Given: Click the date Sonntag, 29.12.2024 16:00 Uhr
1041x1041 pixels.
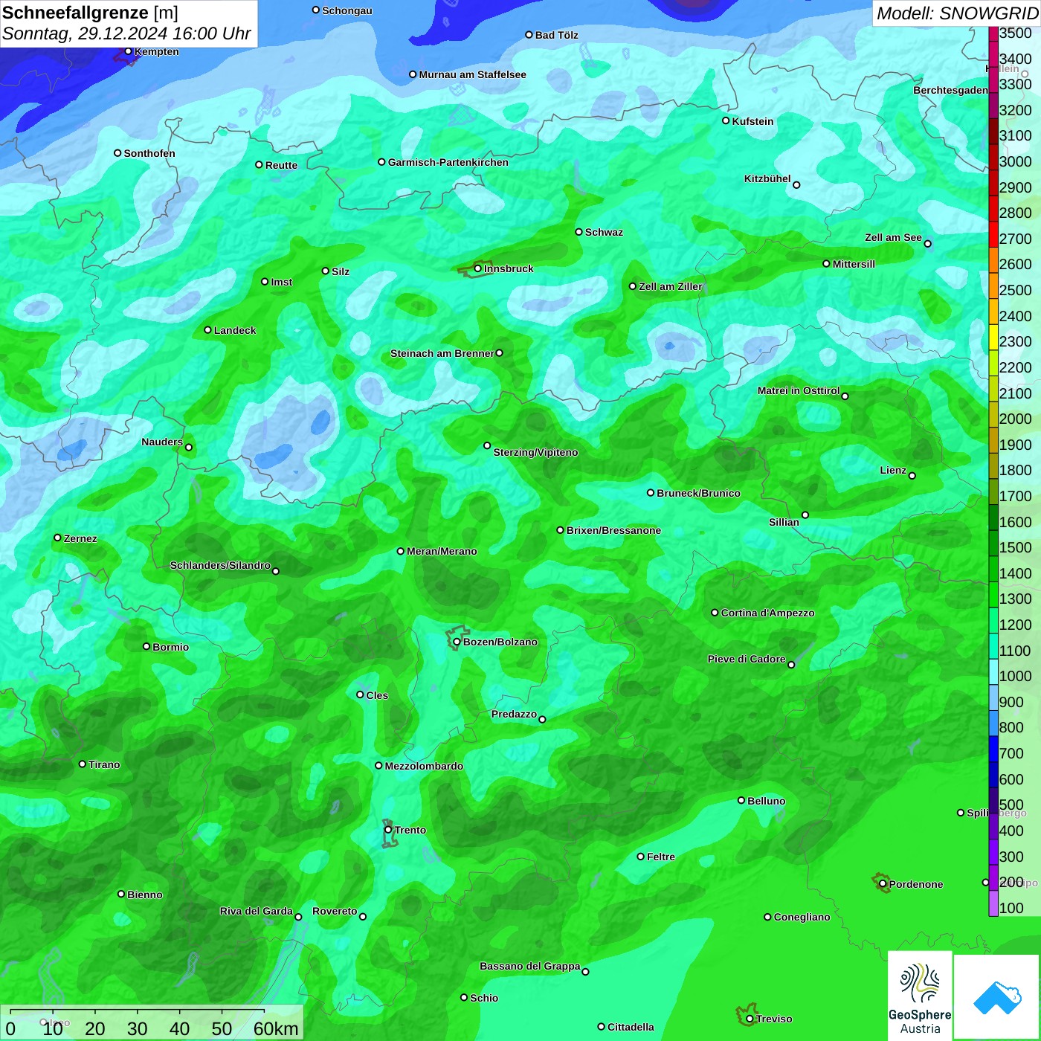Looking at the screenshot, I should (126, 34).
